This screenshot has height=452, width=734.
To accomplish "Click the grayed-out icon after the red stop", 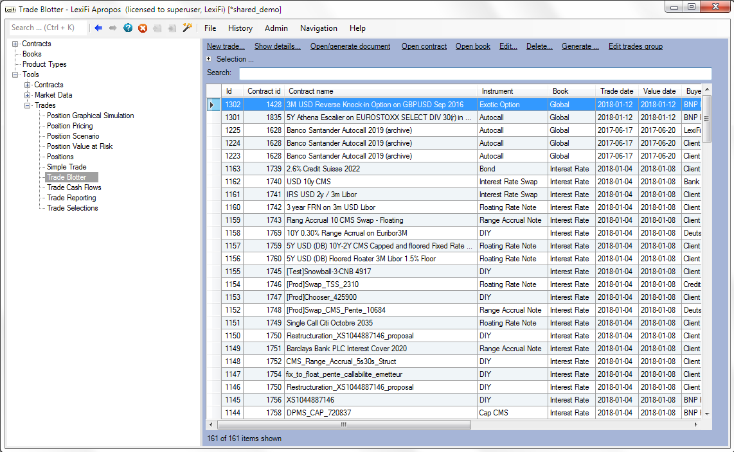I will point(157,28).
